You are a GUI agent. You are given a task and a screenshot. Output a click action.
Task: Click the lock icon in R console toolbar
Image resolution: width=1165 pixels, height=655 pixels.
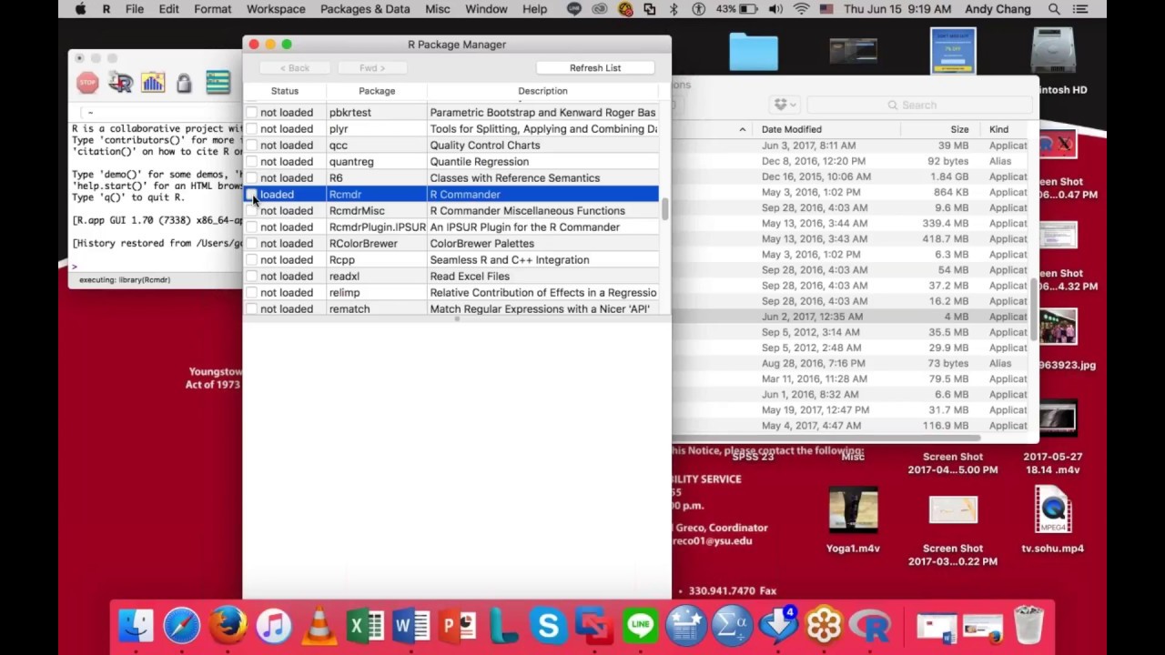[184, 83]
